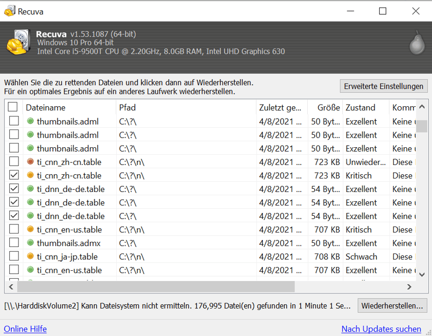Screen dimensions: 432x336
Task: Click the green status dot of thumbnails.admx
Action: [x=30, y=243]
